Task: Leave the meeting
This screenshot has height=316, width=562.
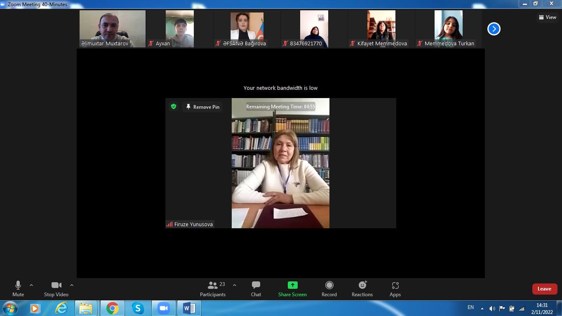Action: 544,289
